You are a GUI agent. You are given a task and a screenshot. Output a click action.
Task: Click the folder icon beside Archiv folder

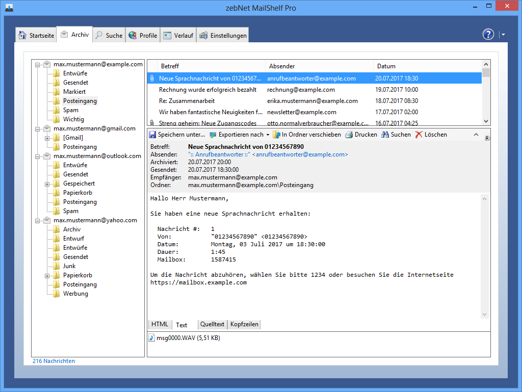[57, 229]
